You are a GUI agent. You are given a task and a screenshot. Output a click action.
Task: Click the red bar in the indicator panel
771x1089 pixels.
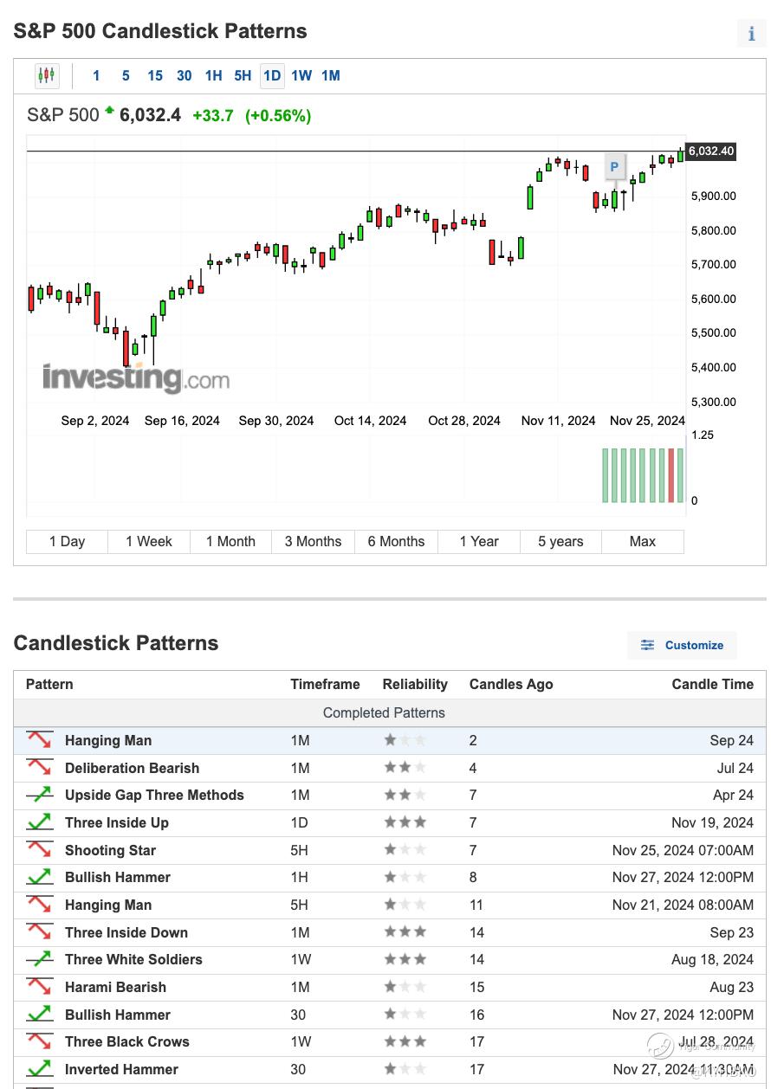click(x=671, y=475)
